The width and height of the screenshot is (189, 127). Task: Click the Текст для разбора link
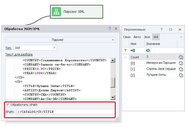point(19,54)
